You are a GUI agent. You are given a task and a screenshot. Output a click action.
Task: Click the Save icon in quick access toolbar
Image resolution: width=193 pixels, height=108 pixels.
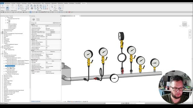3,12
